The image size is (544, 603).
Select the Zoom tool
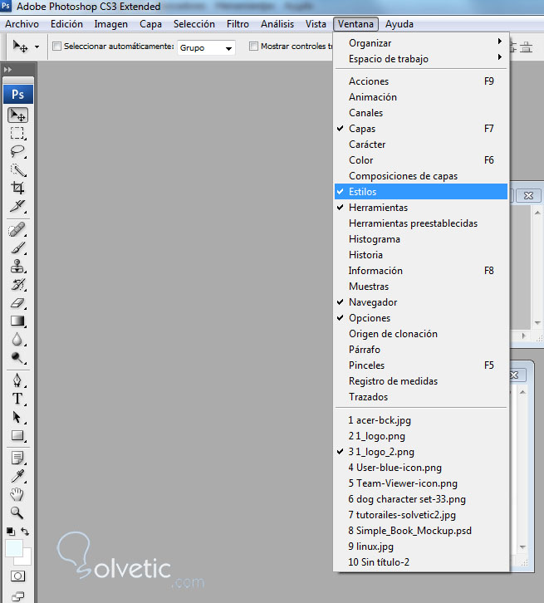17,512
